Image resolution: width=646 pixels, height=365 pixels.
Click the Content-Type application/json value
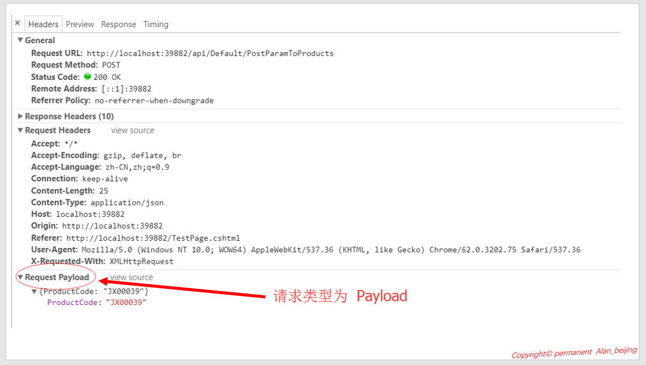click(x=127, y=203)
